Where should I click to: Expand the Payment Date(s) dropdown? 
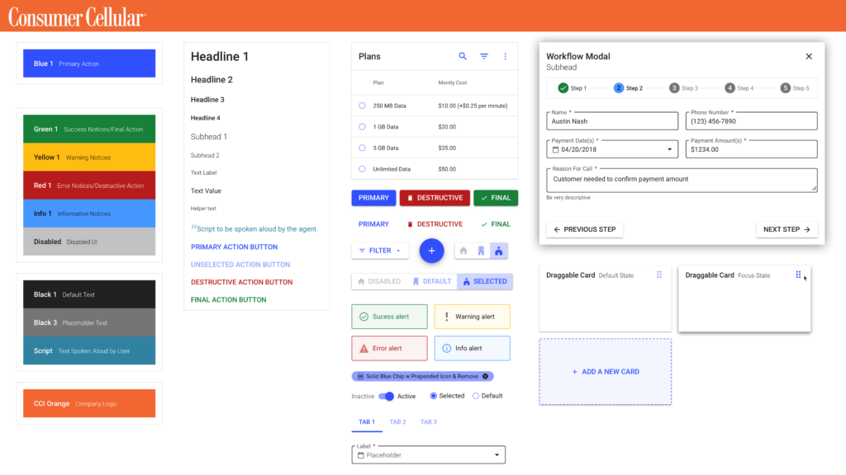[670, 149]
